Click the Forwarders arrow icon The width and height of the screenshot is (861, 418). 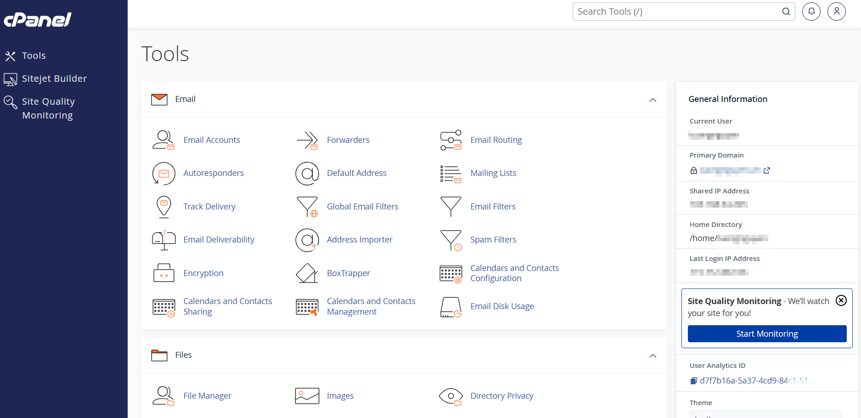pyautogui.click(x=307, y=140)
